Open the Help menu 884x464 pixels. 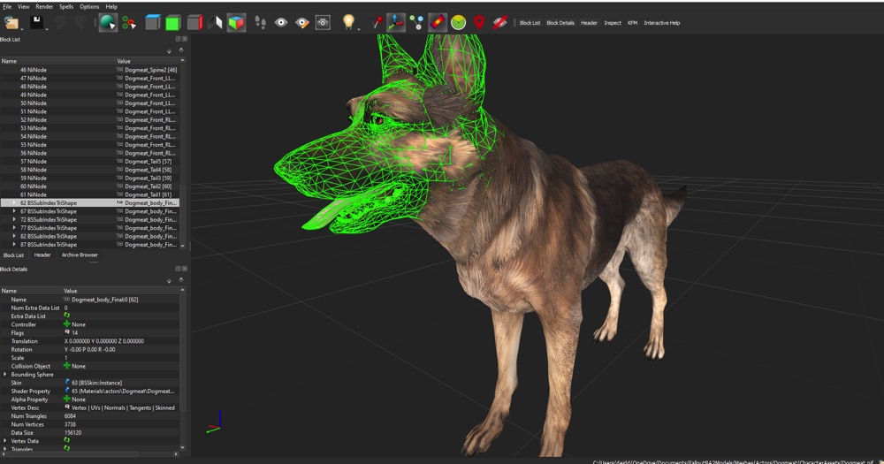pyautogui.click(x=111, y=7)
